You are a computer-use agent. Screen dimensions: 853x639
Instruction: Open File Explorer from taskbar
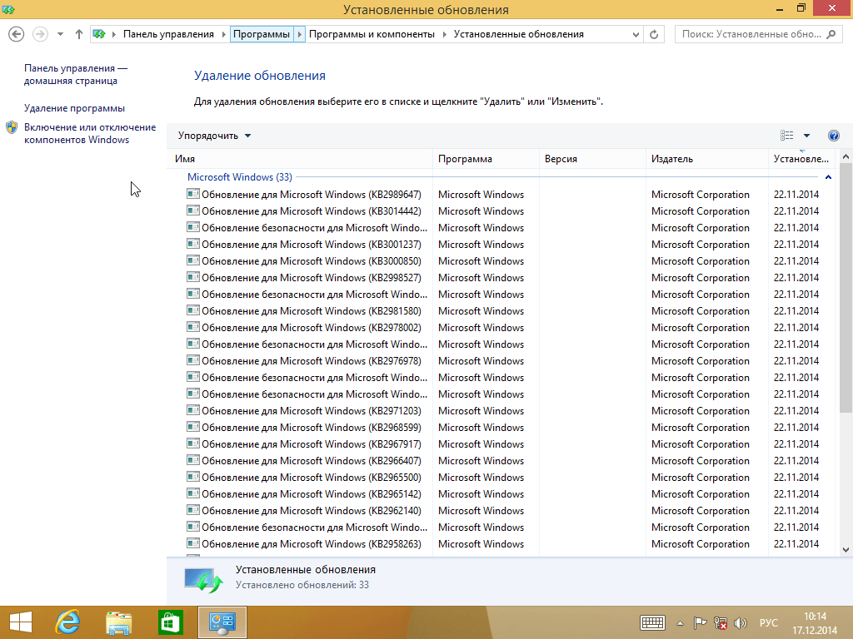pos(118,622)
